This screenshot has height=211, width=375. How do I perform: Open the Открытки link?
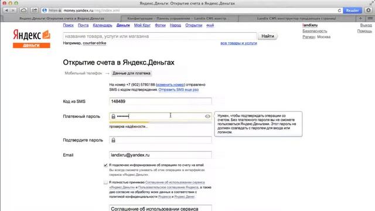(194, 25)
